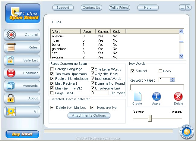Image resolution: width=196 pixels, height=141 pixels.
Task: Enable the Foreign Language rule checkbox
Action: [x=52, y=69]
